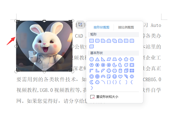Select the heptagon shape labeled 7

click(x=92, y=65)
